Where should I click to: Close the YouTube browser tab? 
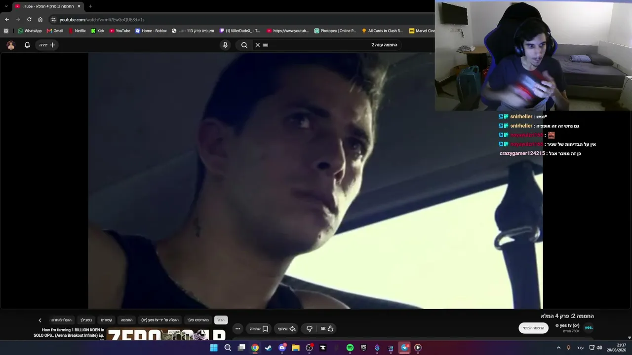[79, 6]
